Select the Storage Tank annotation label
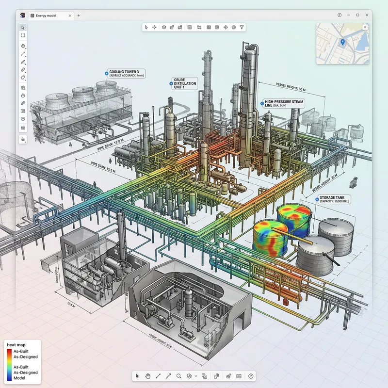The height and width of the screenshot is (388, 388). click(334, 199)
